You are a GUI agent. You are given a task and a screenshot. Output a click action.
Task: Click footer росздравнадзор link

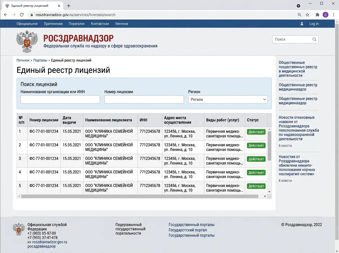(42, 246)
